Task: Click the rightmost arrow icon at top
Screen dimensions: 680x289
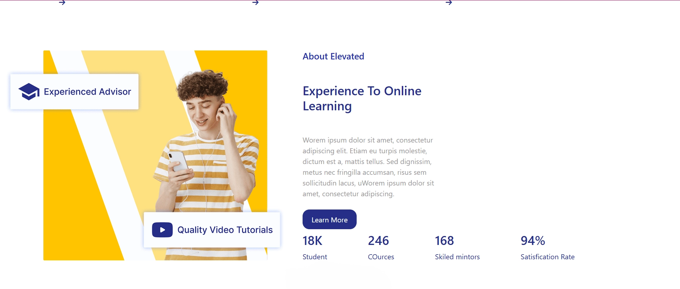Action: [449, 3]
